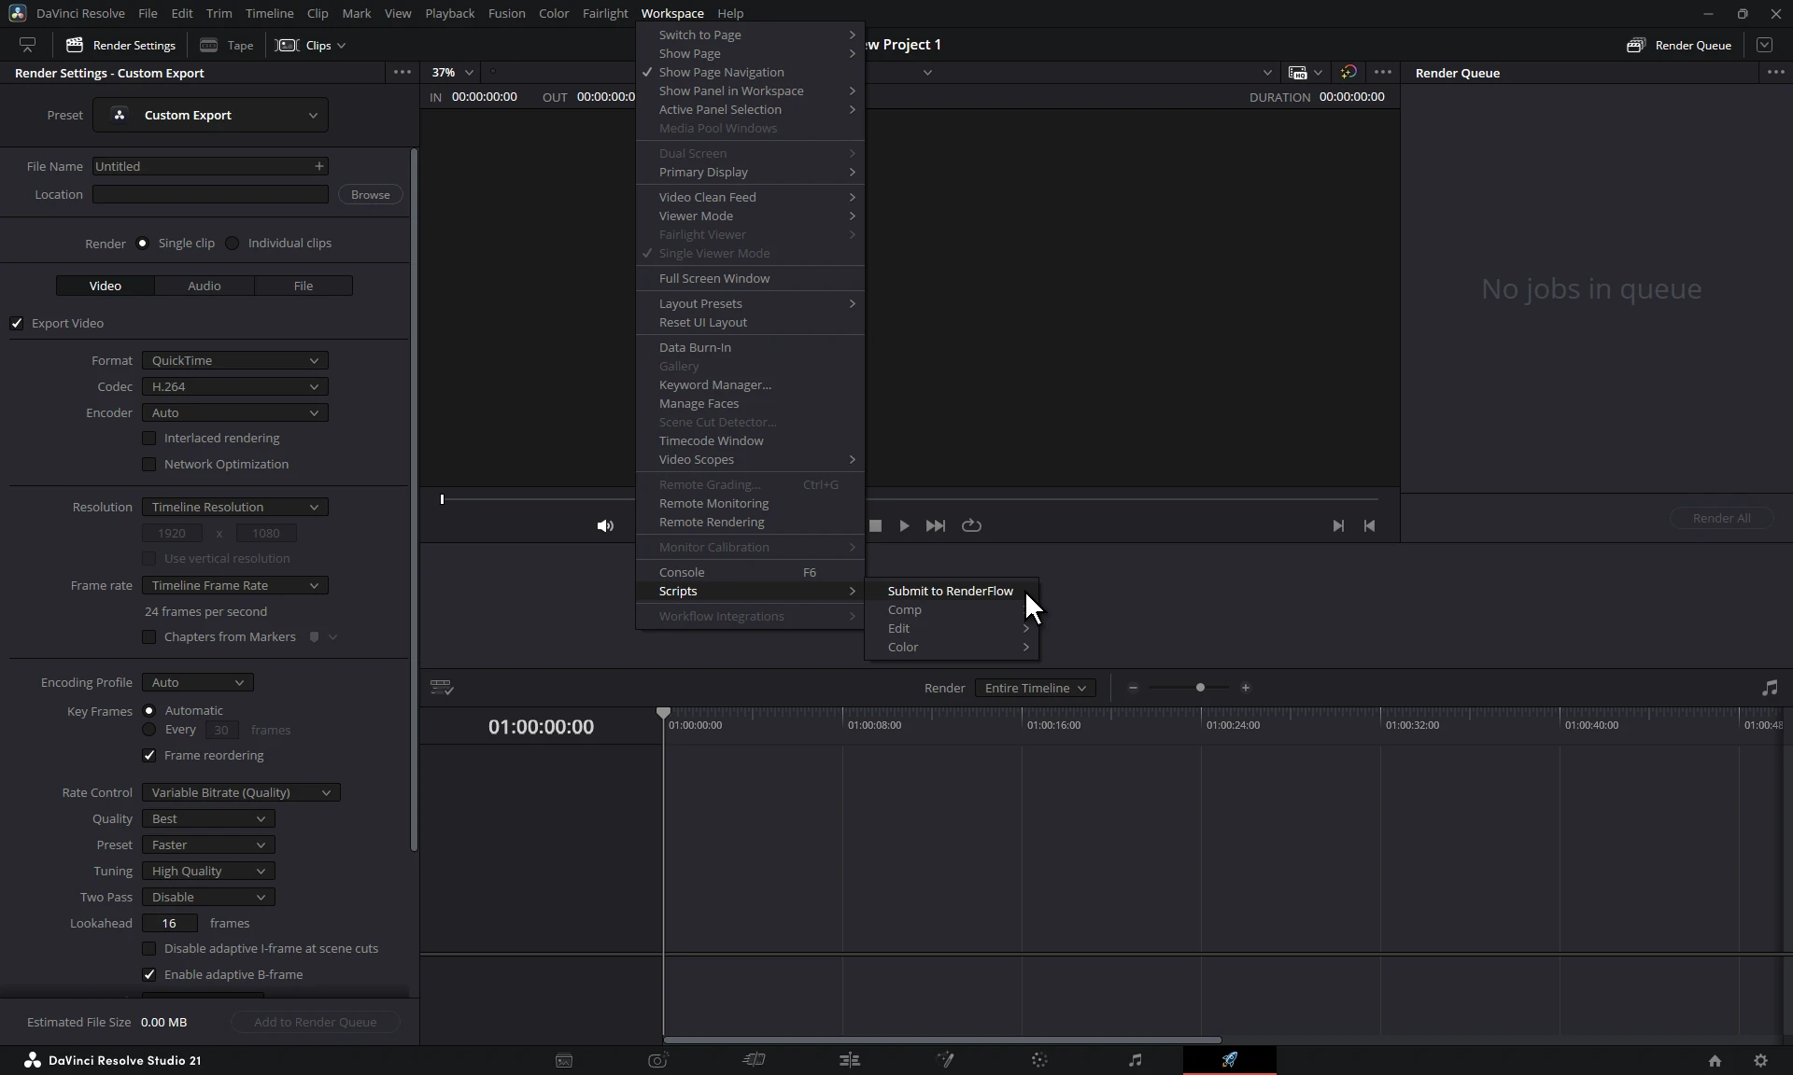Play the timeline forward

[x=904, y=525]
